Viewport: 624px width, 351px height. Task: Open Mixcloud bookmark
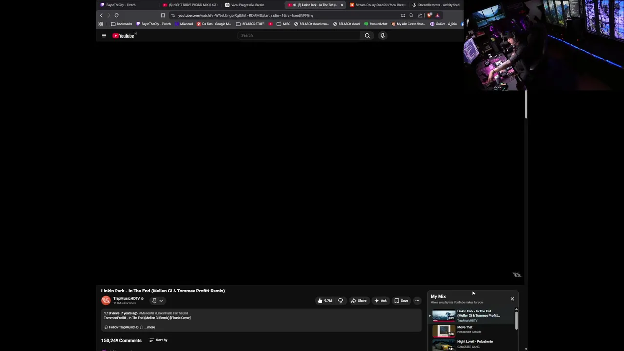[x=184, y=24]
